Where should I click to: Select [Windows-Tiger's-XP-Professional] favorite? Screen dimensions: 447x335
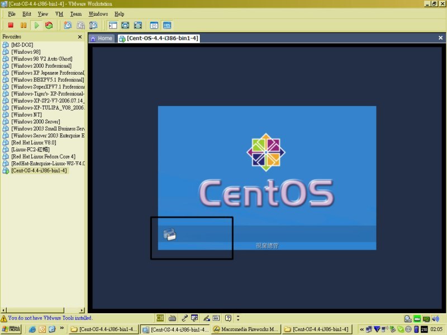click(44, 94)
